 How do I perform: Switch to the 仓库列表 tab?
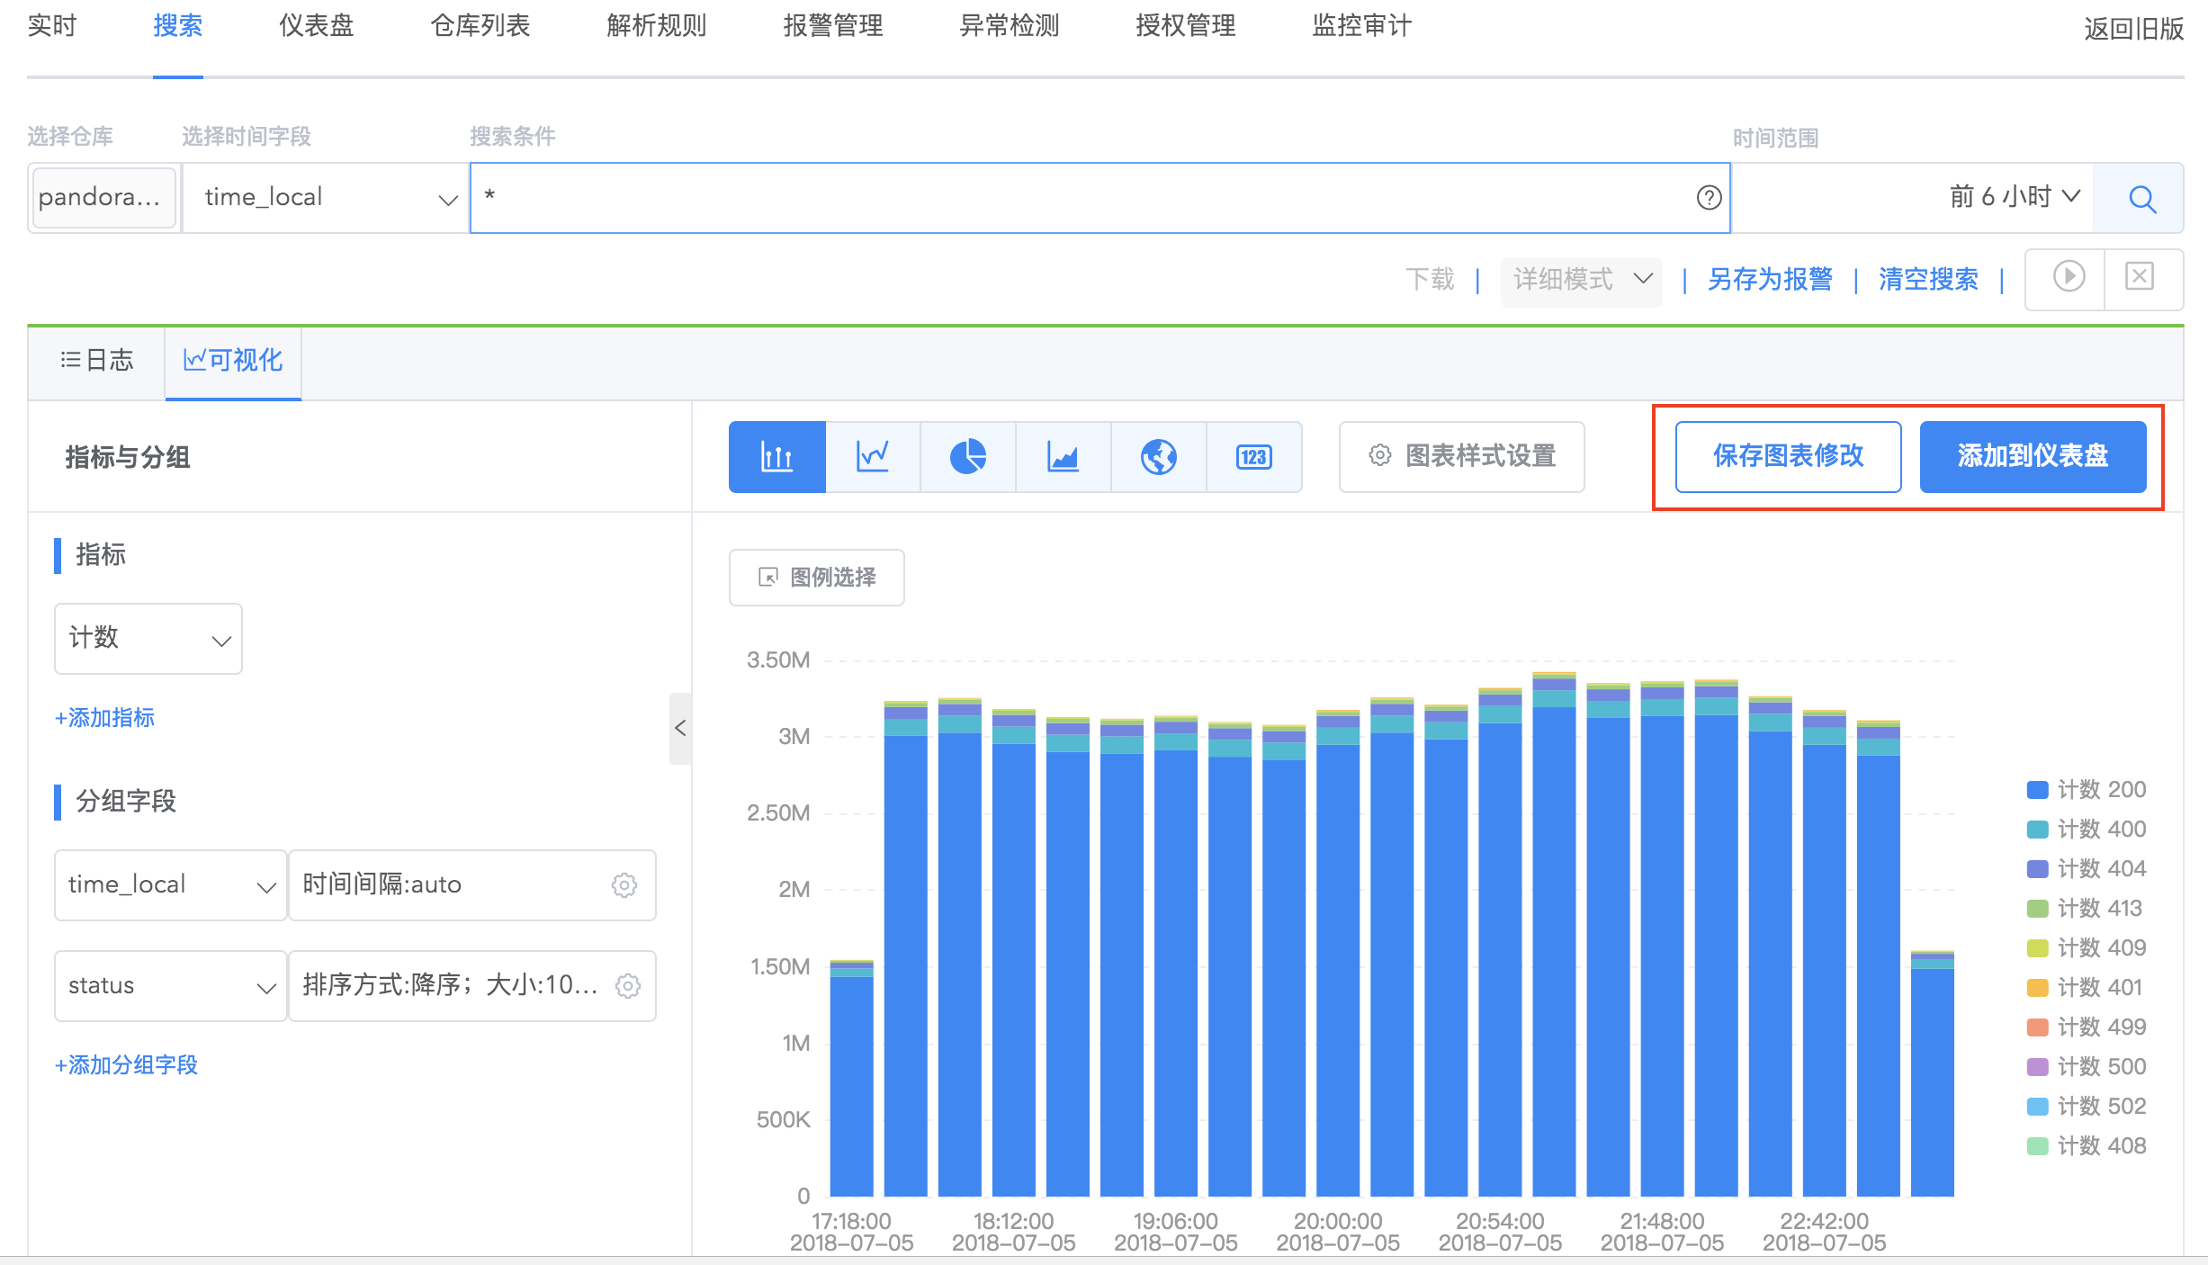tap(480, 26)
